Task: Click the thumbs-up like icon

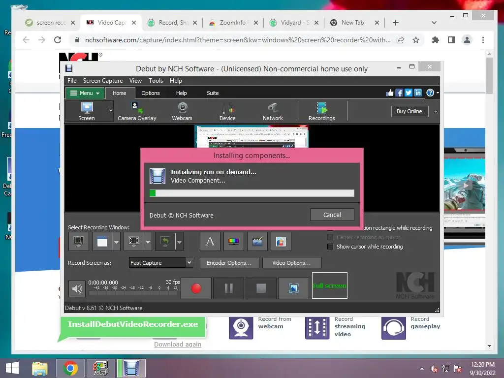Action: [390, 93]
